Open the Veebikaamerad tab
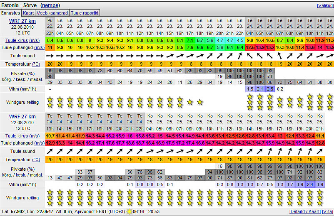334x216 pixels. (x=52, y=13)
